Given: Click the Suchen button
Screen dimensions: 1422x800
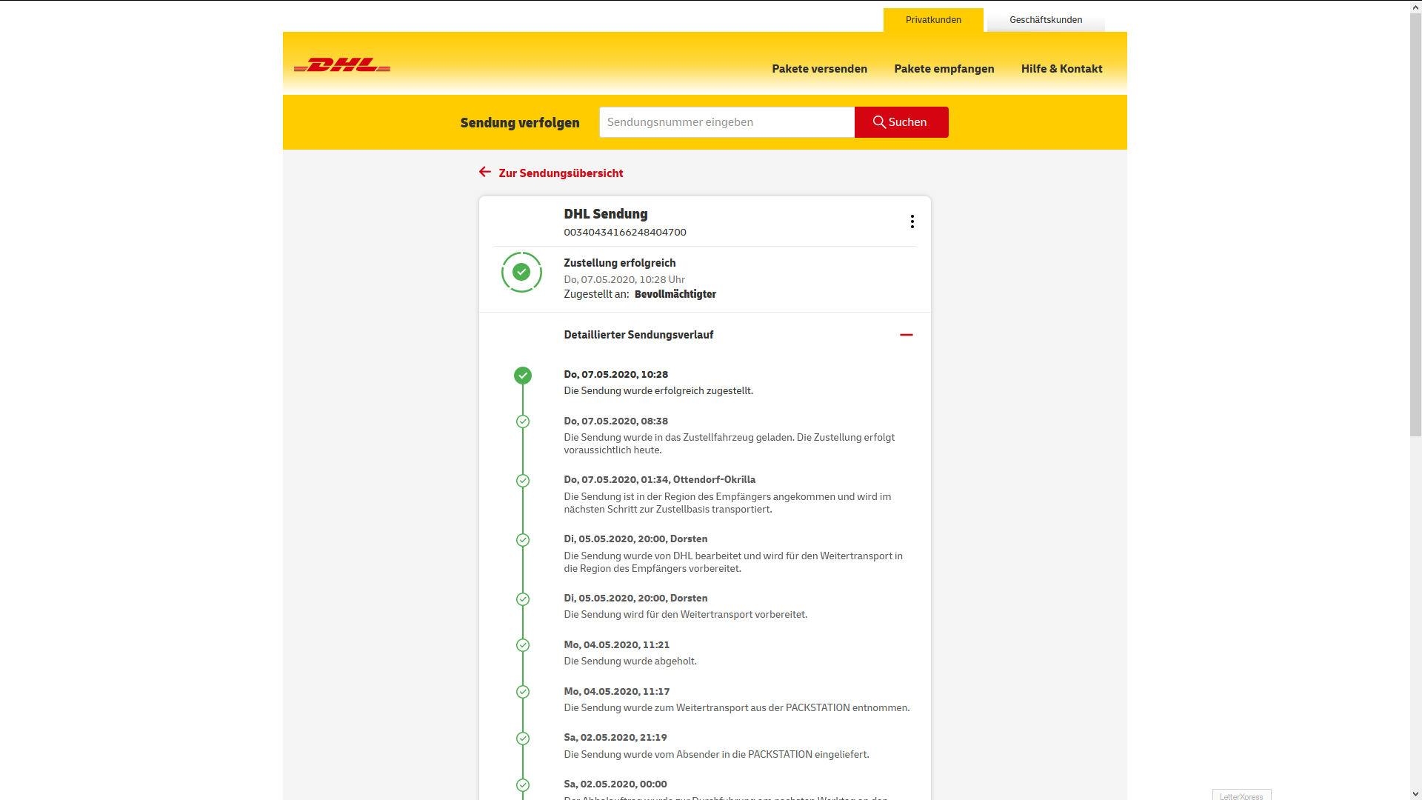Looking at the screenshot, I should tap(901, 121).
